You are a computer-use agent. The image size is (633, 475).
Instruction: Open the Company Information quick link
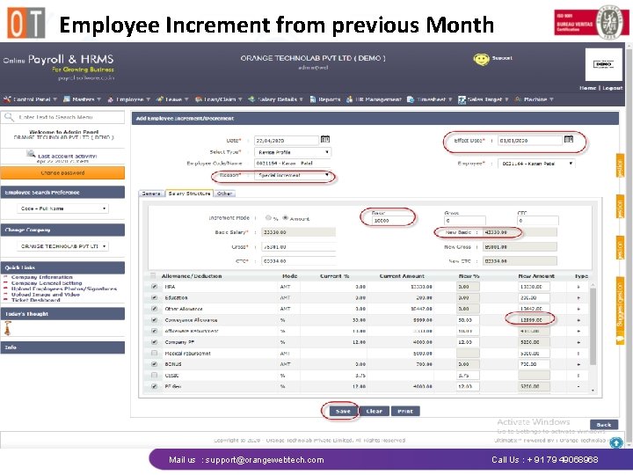41,277
